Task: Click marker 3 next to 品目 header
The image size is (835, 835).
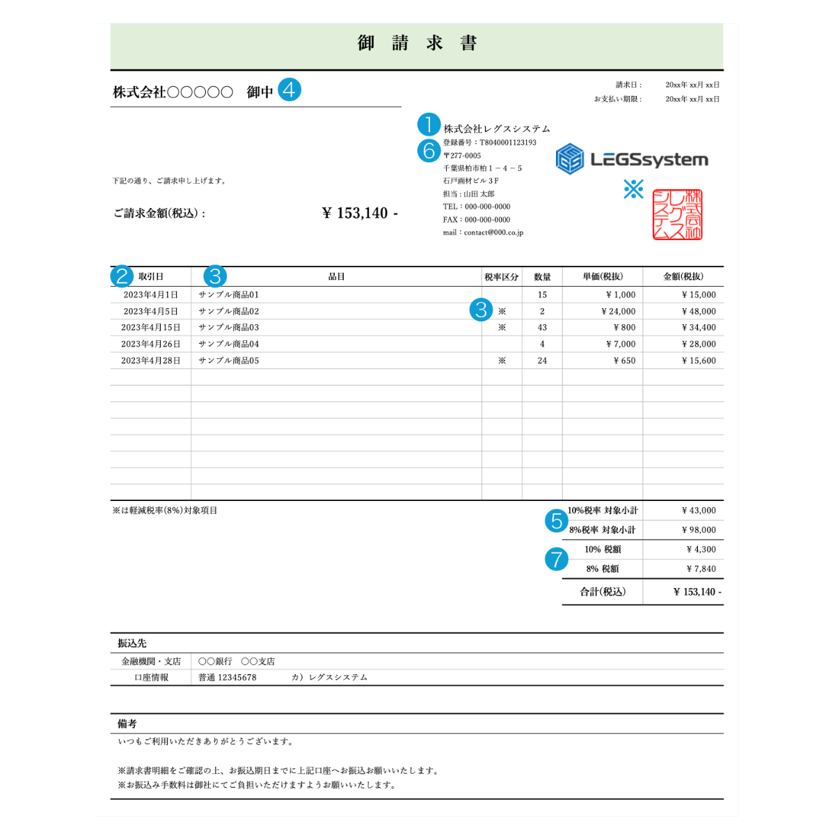Action: (x=215, y=276)
